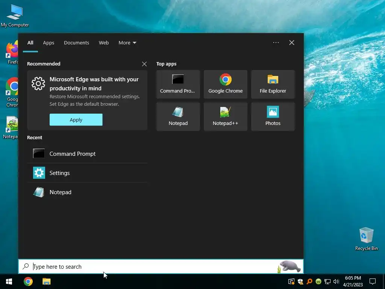Switch to the Documents tab
Screen dimensions: 385x289
click(77, 43)
